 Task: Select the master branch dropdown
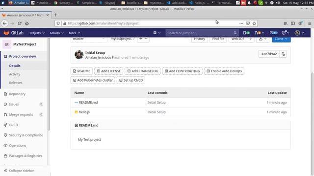click(89, 39)
